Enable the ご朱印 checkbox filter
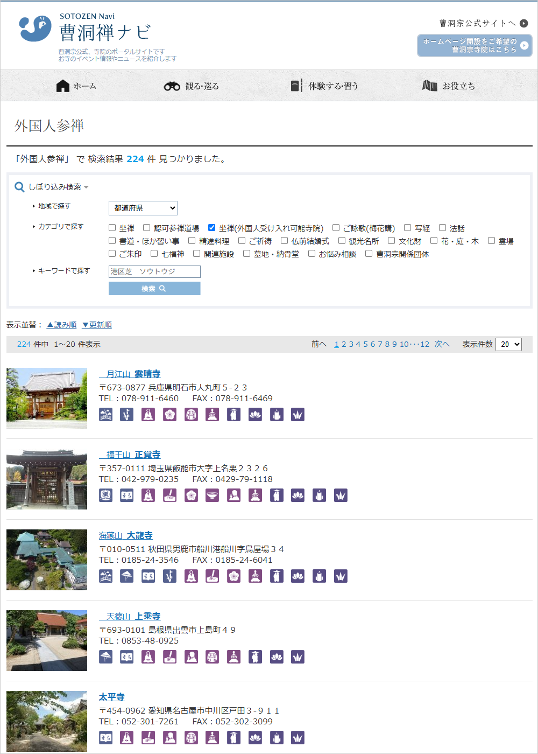Screen dimensions: 538x754 [112, 254]
